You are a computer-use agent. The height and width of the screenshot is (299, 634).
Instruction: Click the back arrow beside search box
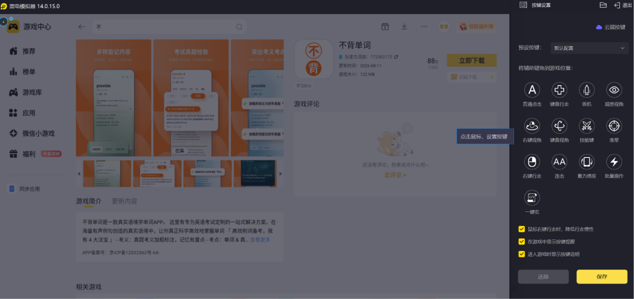[82, 27]
